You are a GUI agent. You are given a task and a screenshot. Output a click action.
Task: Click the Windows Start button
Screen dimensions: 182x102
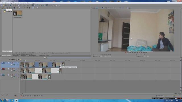(2, 101)
